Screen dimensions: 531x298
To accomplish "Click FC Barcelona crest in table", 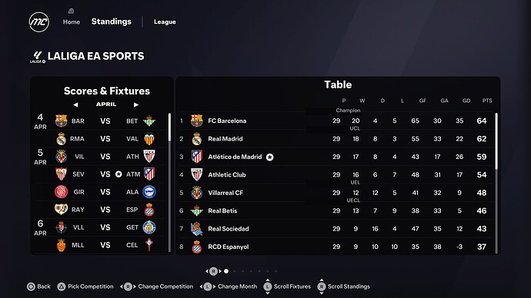I will (197, 121).
